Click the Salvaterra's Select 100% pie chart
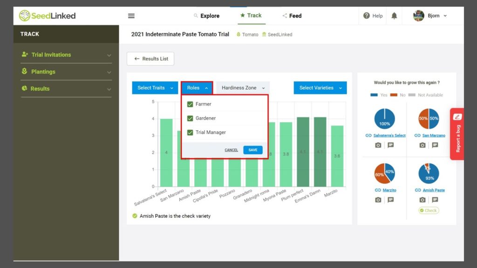477x268 pixels. pyautogui.click(x=384, y=119)
